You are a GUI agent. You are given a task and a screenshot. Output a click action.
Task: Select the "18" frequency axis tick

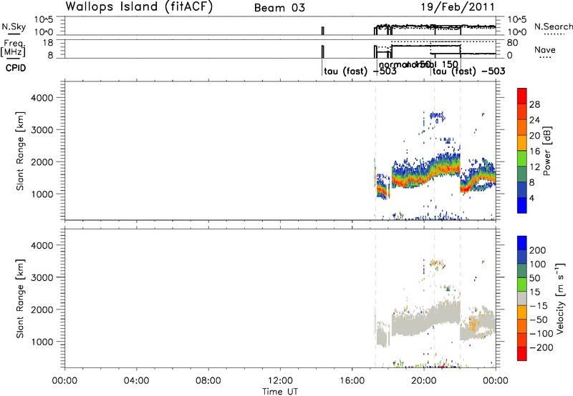[x=48, y=43]
